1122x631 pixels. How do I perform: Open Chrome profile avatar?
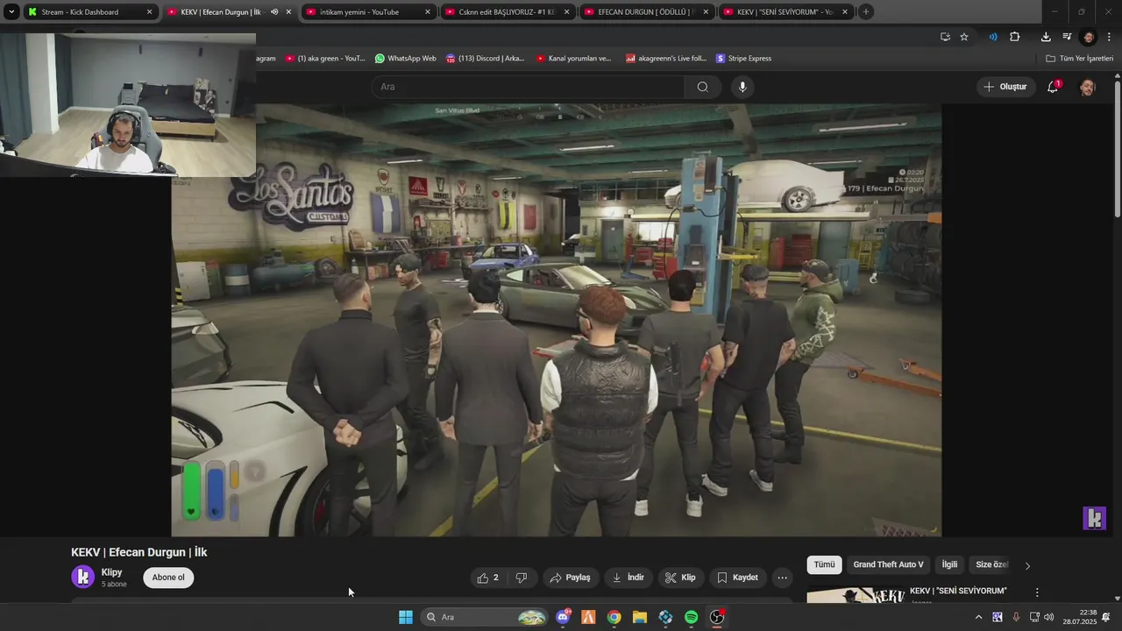[1089, 37]
